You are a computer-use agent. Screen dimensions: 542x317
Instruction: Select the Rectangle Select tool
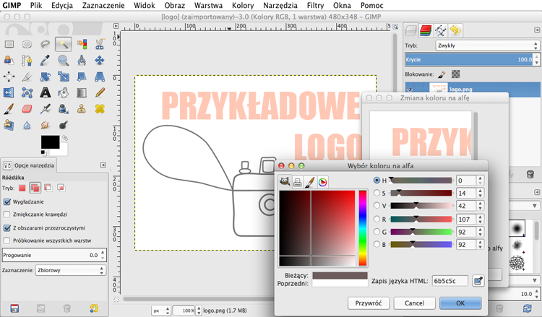[9, 44]
